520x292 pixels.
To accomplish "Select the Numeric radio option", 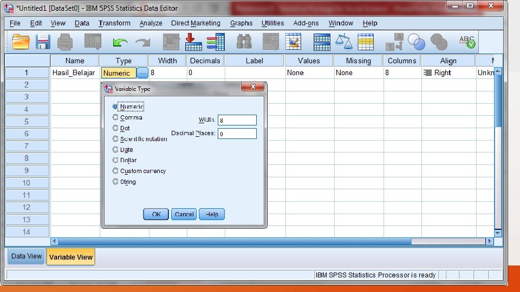I will coord(115,107).
